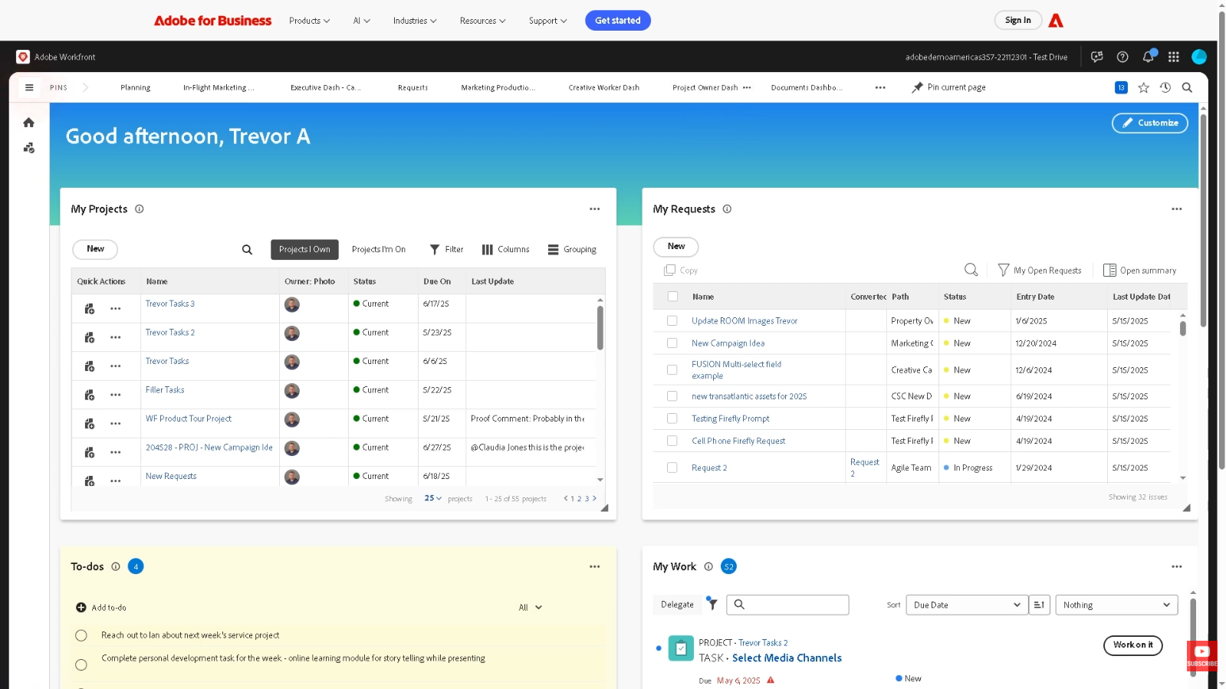Go to Home via house icon

pyautogui.click(x=29, y=123)
